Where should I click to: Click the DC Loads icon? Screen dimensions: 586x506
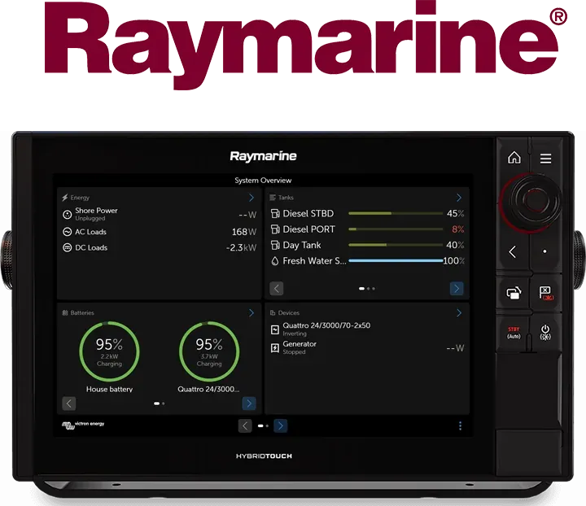point(67,247)
